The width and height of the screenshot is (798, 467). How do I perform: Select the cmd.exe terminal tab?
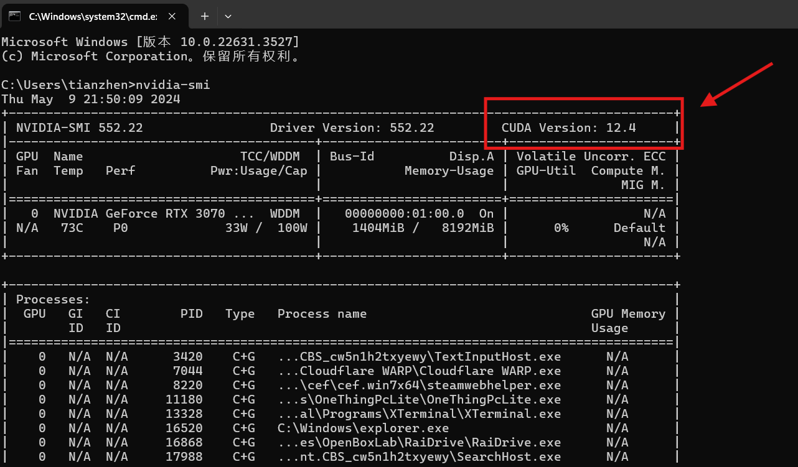point(96,16)
